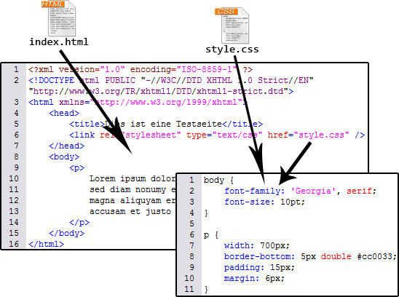Click the opening head tag on line 4
399x297 pixels.
click(64, 113)
